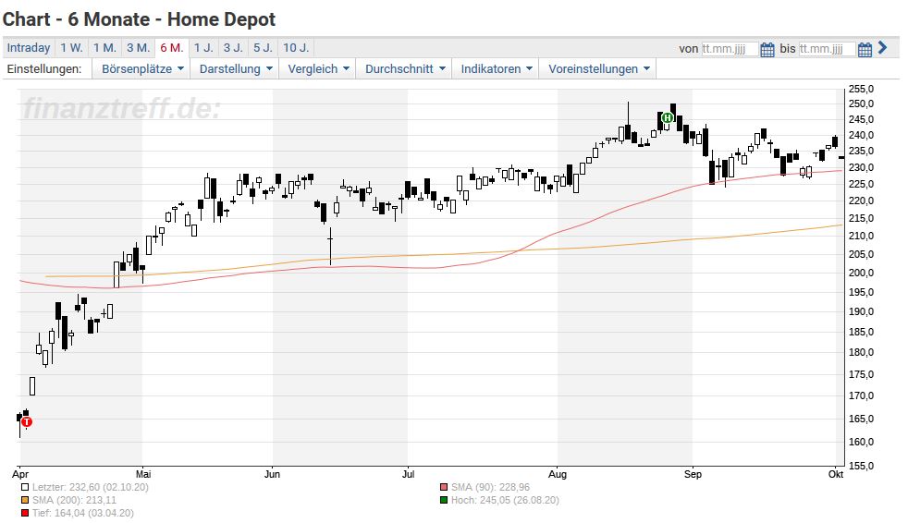Switch to the 5 J. time range
The image size is (908, 523).
[x=263, y=47]
